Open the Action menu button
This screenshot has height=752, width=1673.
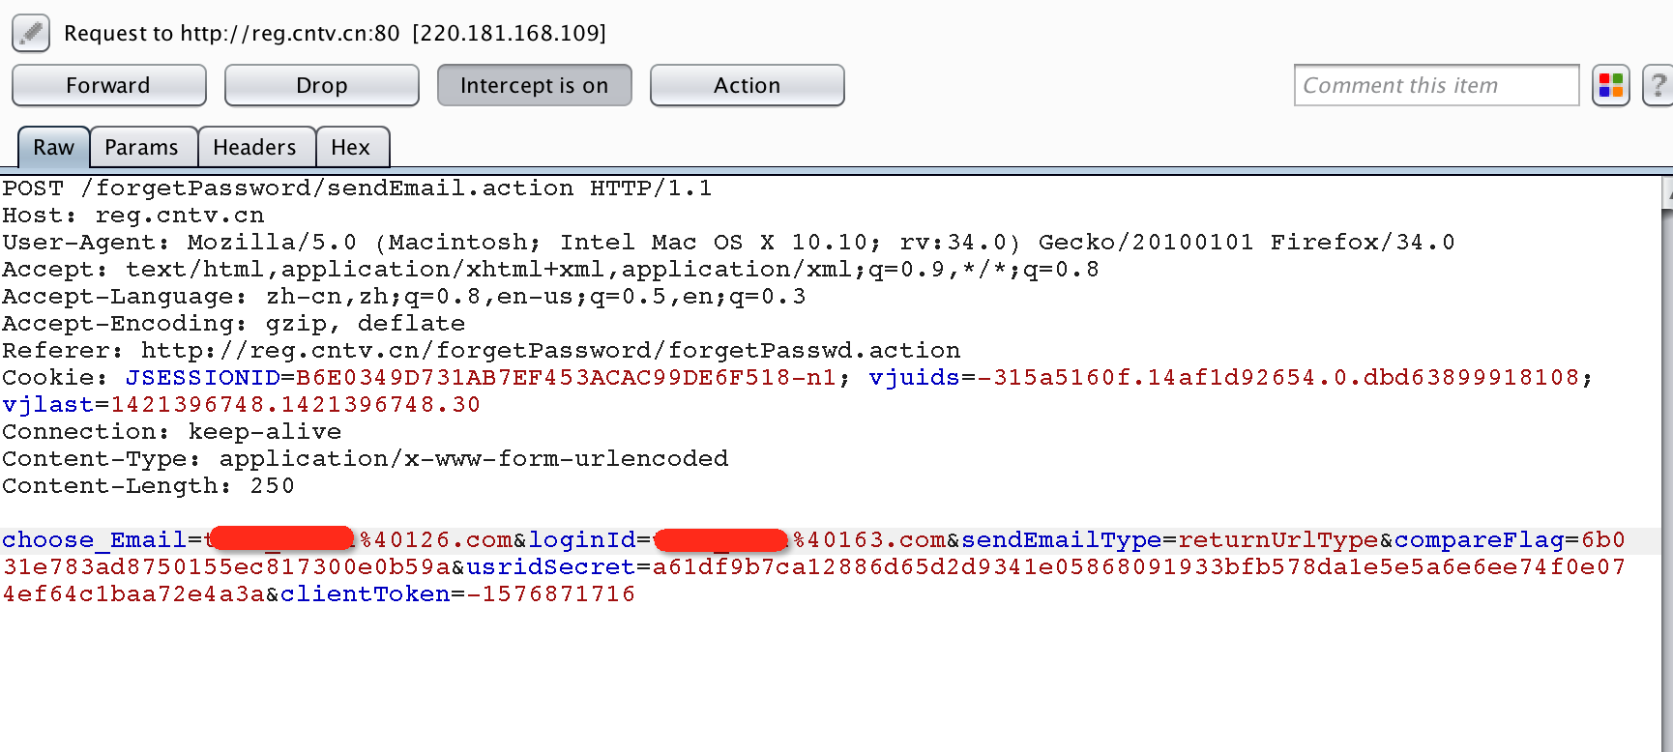pos(748,85)
